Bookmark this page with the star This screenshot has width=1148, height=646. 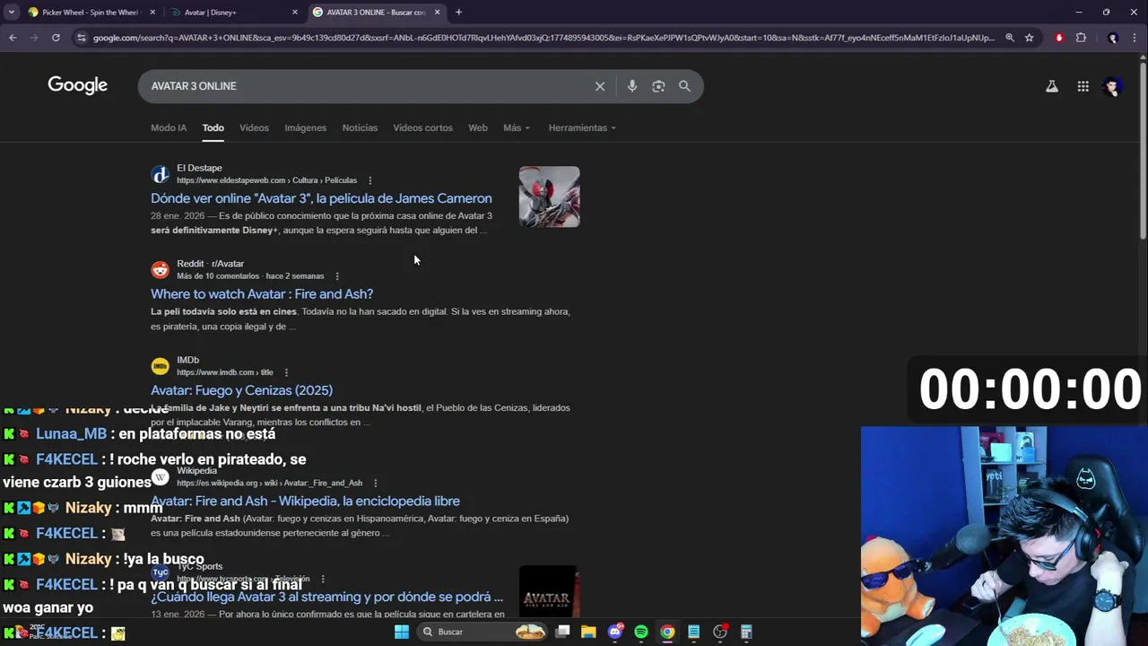(1030, 38)
